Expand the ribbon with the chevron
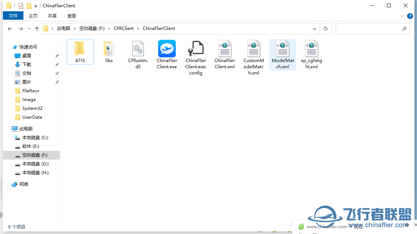Image resolution: width=417 pixels, height=234 pixels. (x=402, y=16)
